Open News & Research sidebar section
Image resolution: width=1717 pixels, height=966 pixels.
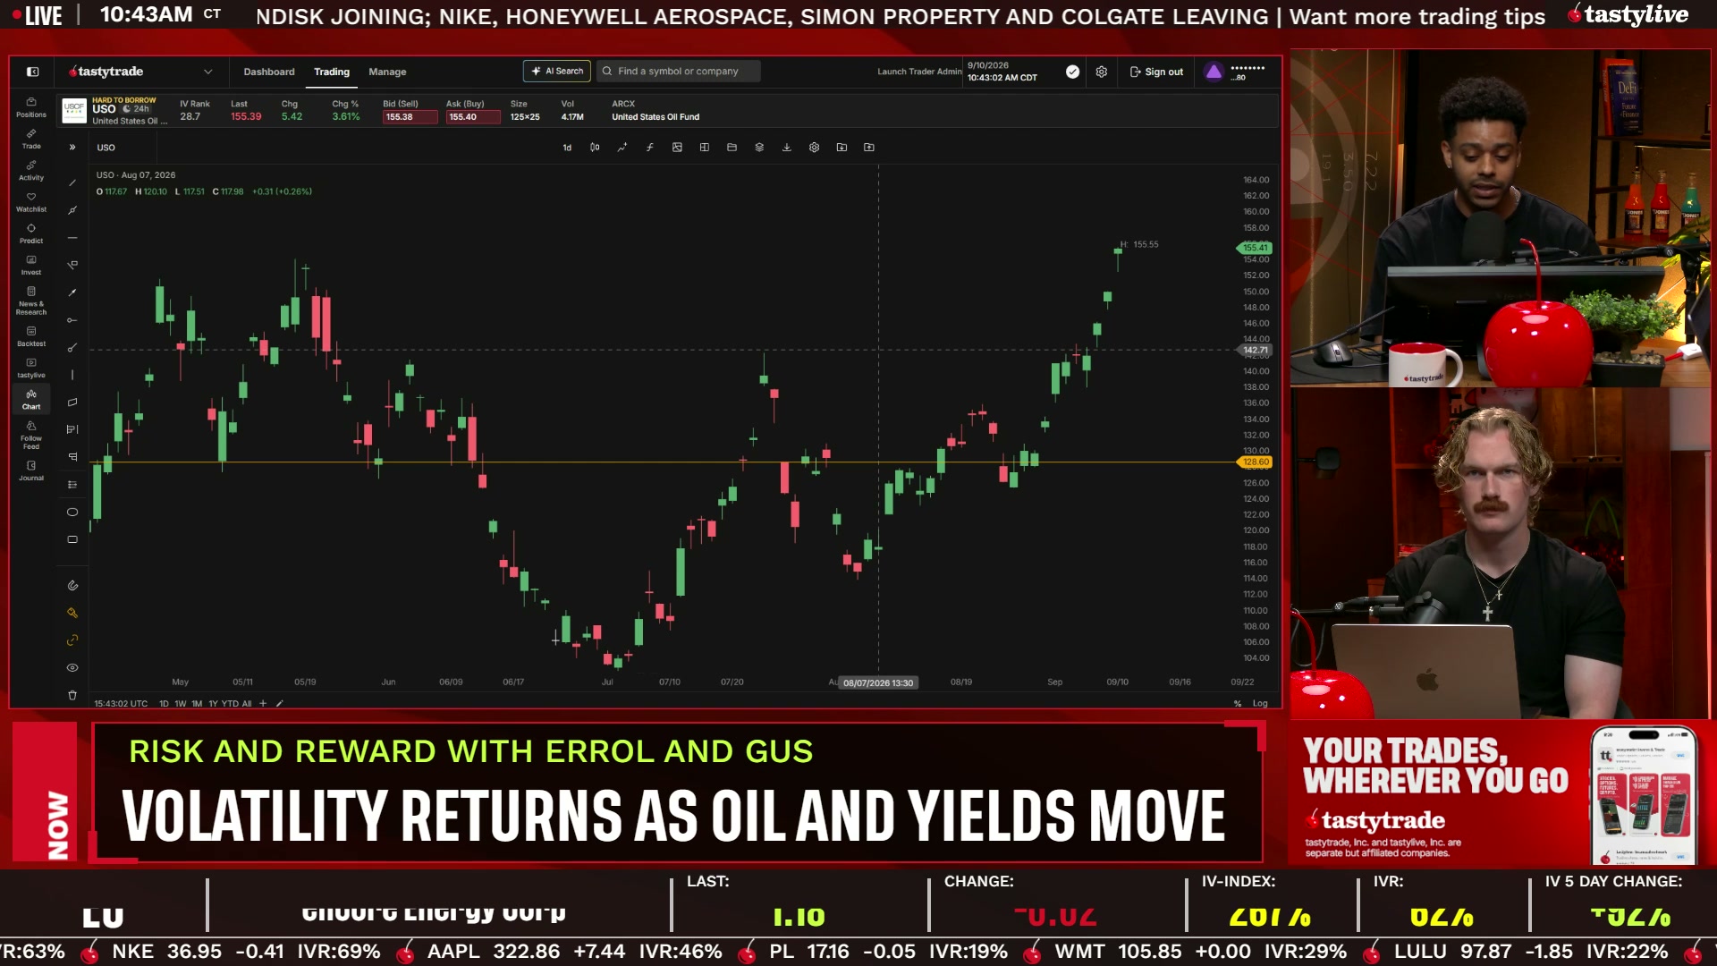pos(31,301)
